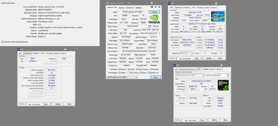Image resolution: width=278 pixels, height=126 pixels.
Task: Enable the Ray Tracing checkbox
Action: click(x=128, y=73)
